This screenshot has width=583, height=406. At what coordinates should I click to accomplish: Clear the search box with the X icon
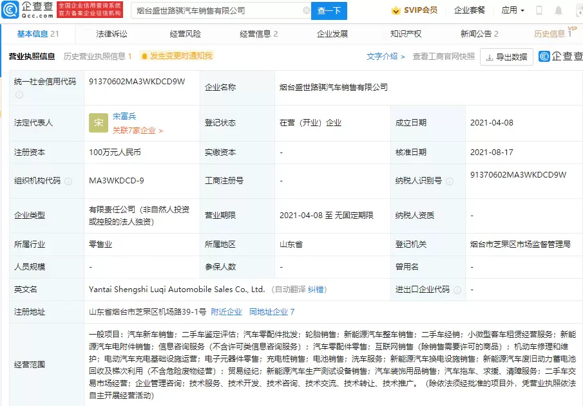[306, 11]
